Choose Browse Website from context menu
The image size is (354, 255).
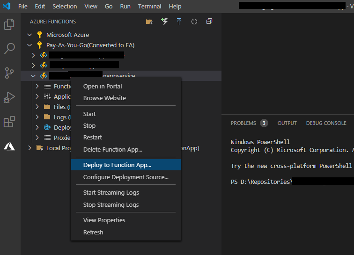(x=126, y=98)
